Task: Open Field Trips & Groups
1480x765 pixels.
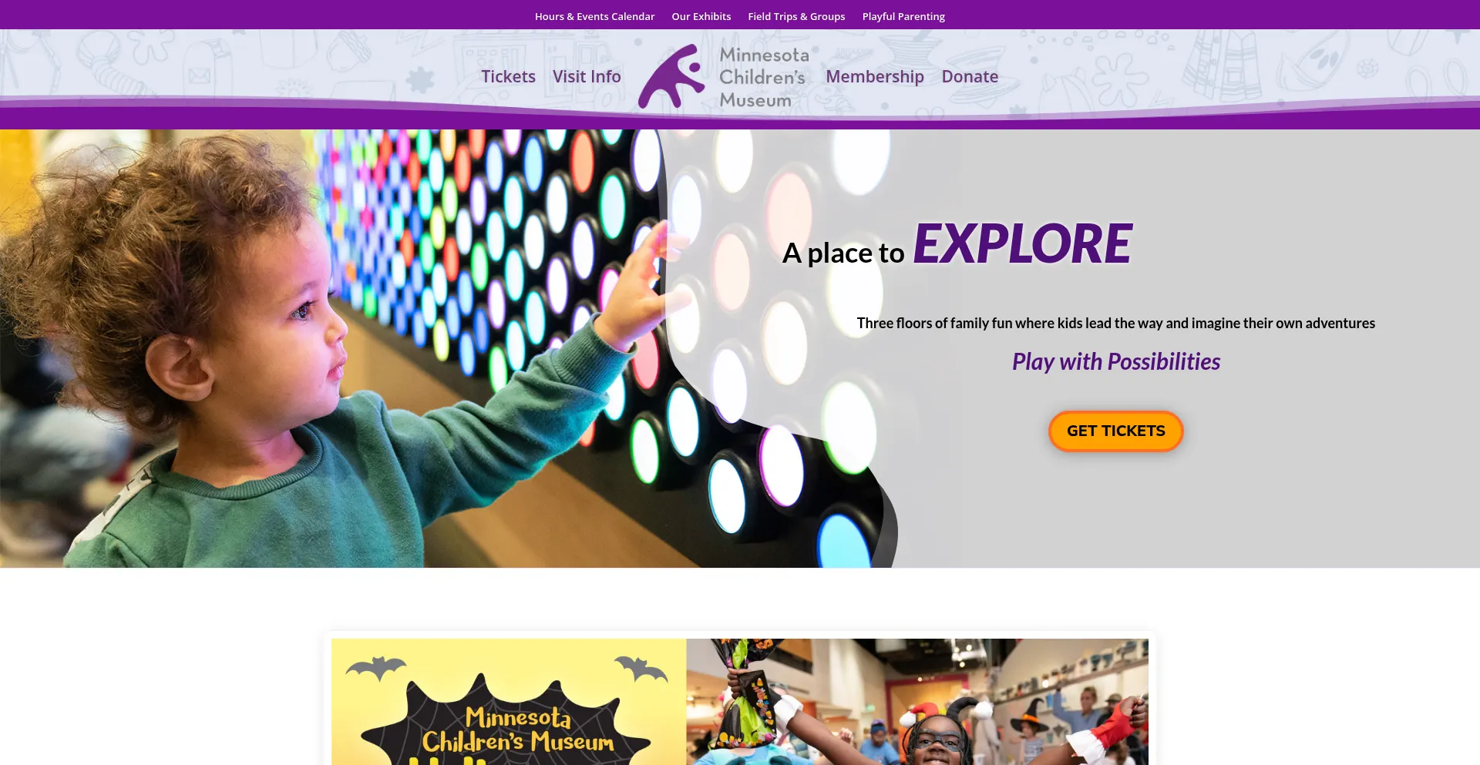Action: (796, 16)
